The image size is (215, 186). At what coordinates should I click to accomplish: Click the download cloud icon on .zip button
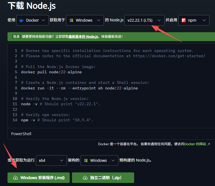85,178
